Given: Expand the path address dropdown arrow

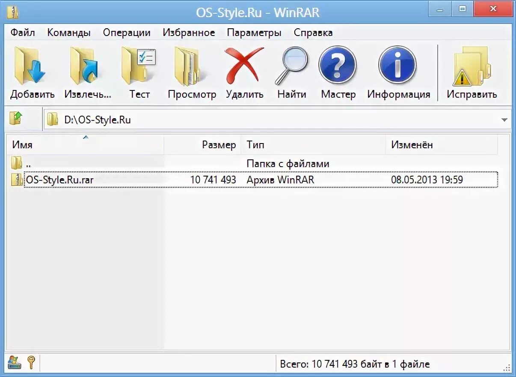Looking at the screenshot, I should click(504, 120).
